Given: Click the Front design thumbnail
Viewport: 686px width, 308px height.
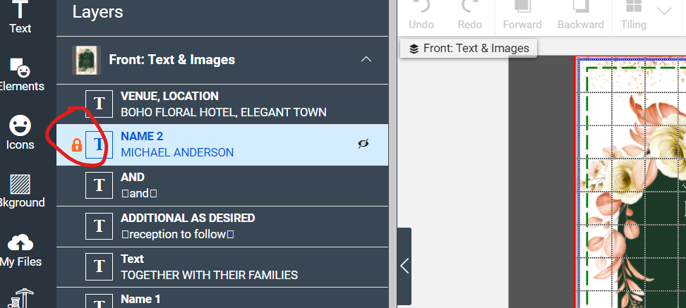Looking at the screenshot, I should pos(86,60).
